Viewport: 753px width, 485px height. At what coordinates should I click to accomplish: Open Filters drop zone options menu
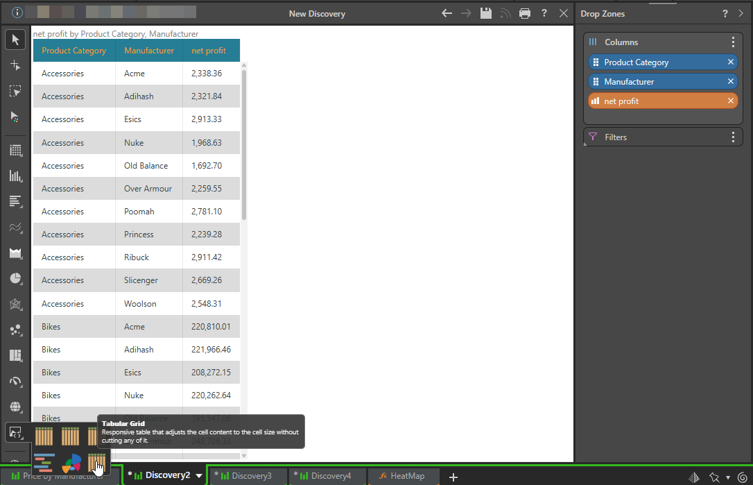click(x=733, y=137)
